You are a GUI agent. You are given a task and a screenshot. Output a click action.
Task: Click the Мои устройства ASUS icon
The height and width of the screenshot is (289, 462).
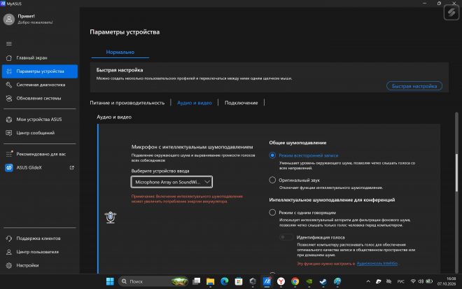point(9,120)
